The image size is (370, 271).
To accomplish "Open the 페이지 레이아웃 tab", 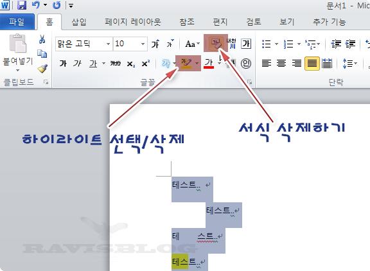I will 133,22.
